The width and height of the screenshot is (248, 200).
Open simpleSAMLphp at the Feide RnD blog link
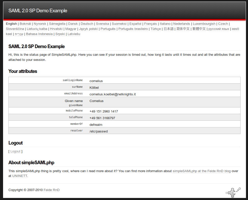[202, 171]
